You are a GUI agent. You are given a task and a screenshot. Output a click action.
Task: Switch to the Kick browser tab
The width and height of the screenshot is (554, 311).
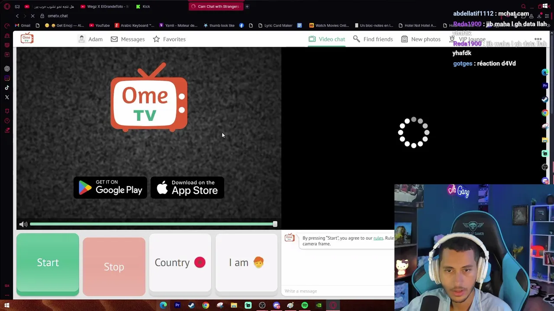[143, 6]
